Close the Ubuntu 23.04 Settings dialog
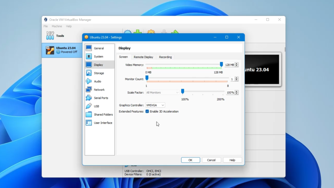Viewport: 334px width, 188px height. [x=238, y=37]
